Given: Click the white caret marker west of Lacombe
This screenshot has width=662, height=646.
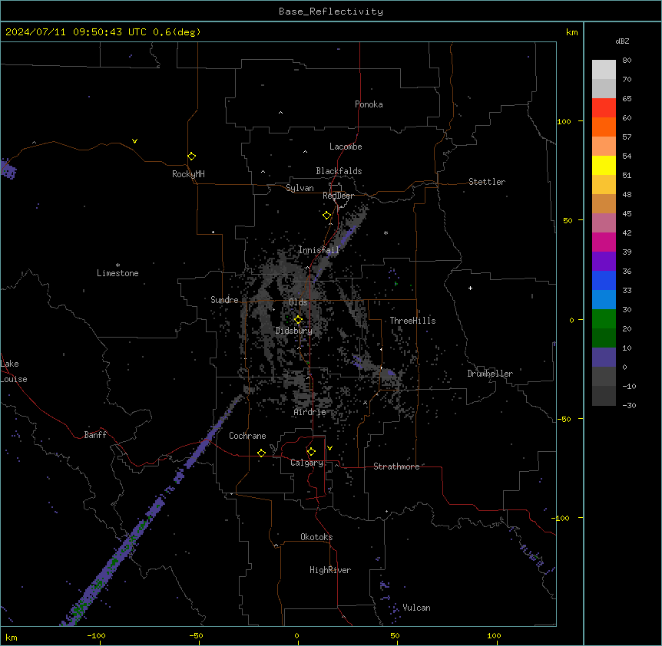Looking at the screenshot, I should (305, 152).
